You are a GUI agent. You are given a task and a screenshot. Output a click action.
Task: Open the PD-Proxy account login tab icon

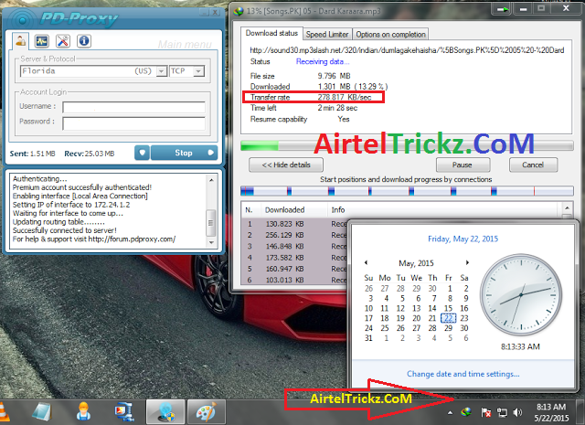pos(20,41)
